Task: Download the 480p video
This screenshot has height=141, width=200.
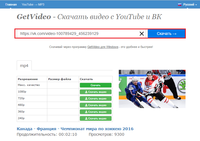Action: coord(96,105)
